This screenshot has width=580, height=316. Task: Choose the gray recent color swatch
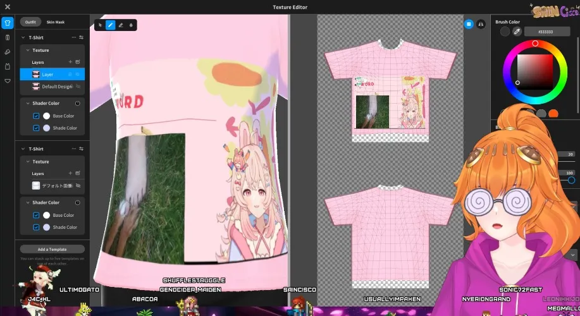[x=541, y=114]
